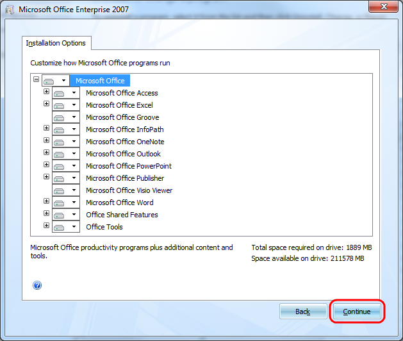
Task: Open install option dropdown for Publisher
Action: coord(66,178)
